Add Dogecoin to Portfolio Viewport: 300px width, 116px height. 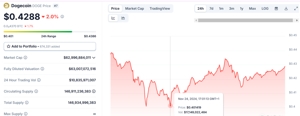(50, 46)
